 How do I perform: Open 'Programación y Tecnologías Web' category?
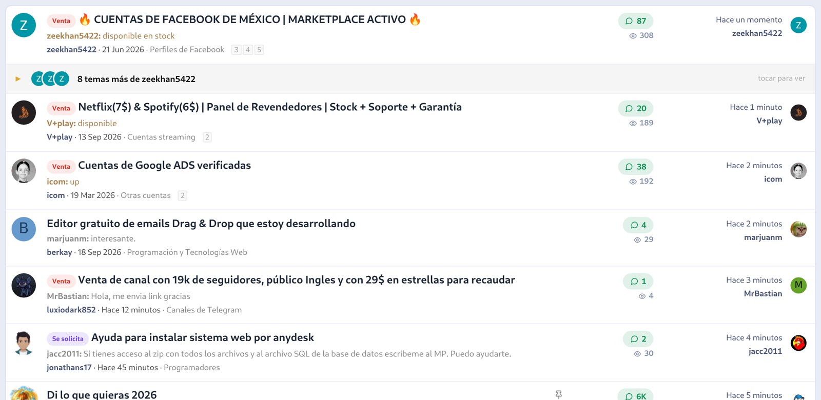pos(187,252)
